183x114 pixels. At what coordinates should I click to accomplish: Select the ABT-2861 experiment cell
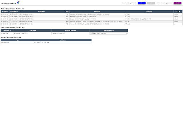[41, 19]
